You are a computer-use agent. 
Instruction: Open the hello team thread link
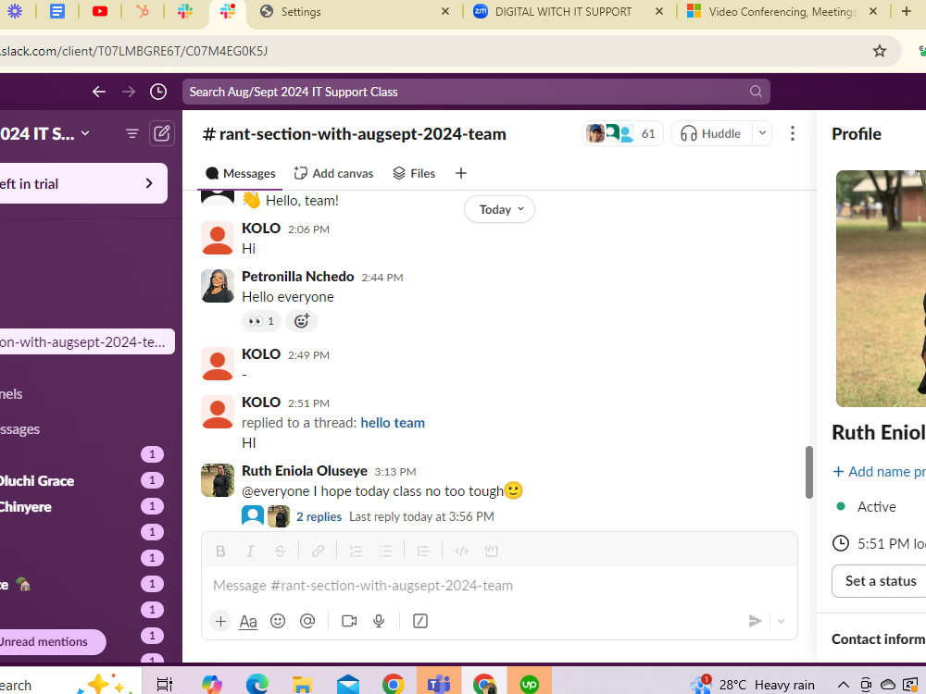[393, 423]
